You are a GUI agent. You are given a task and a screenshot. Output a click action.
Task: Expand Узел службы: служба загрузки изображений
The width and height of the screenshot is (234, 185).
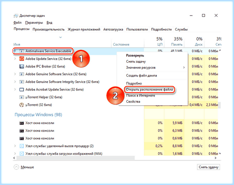[x=15, y=153]
